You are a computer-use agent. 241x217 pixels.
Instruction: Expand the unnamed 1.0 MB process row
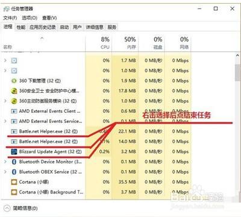[5, 71]
